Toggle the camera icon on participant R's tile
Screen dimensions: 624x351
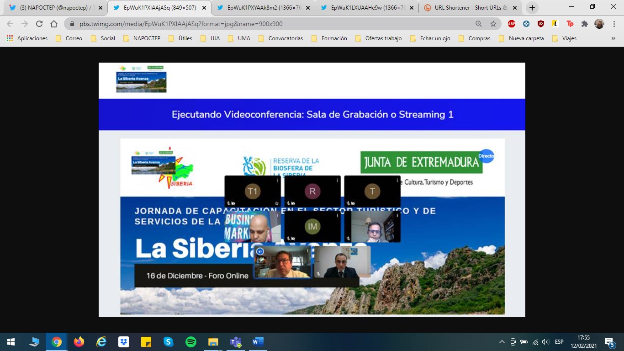(293, 203)
